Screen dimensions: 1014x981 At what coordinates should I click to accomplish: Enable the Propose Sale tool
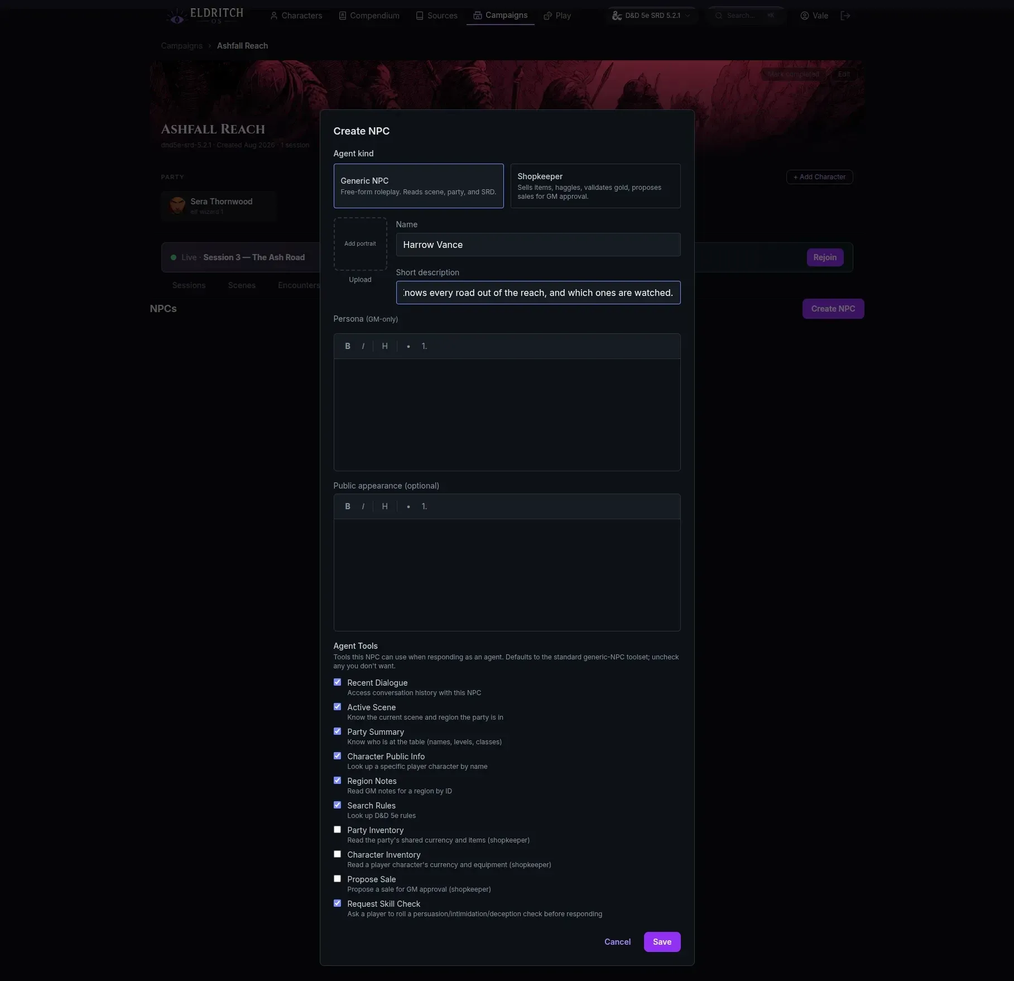[x=337, y=879]
